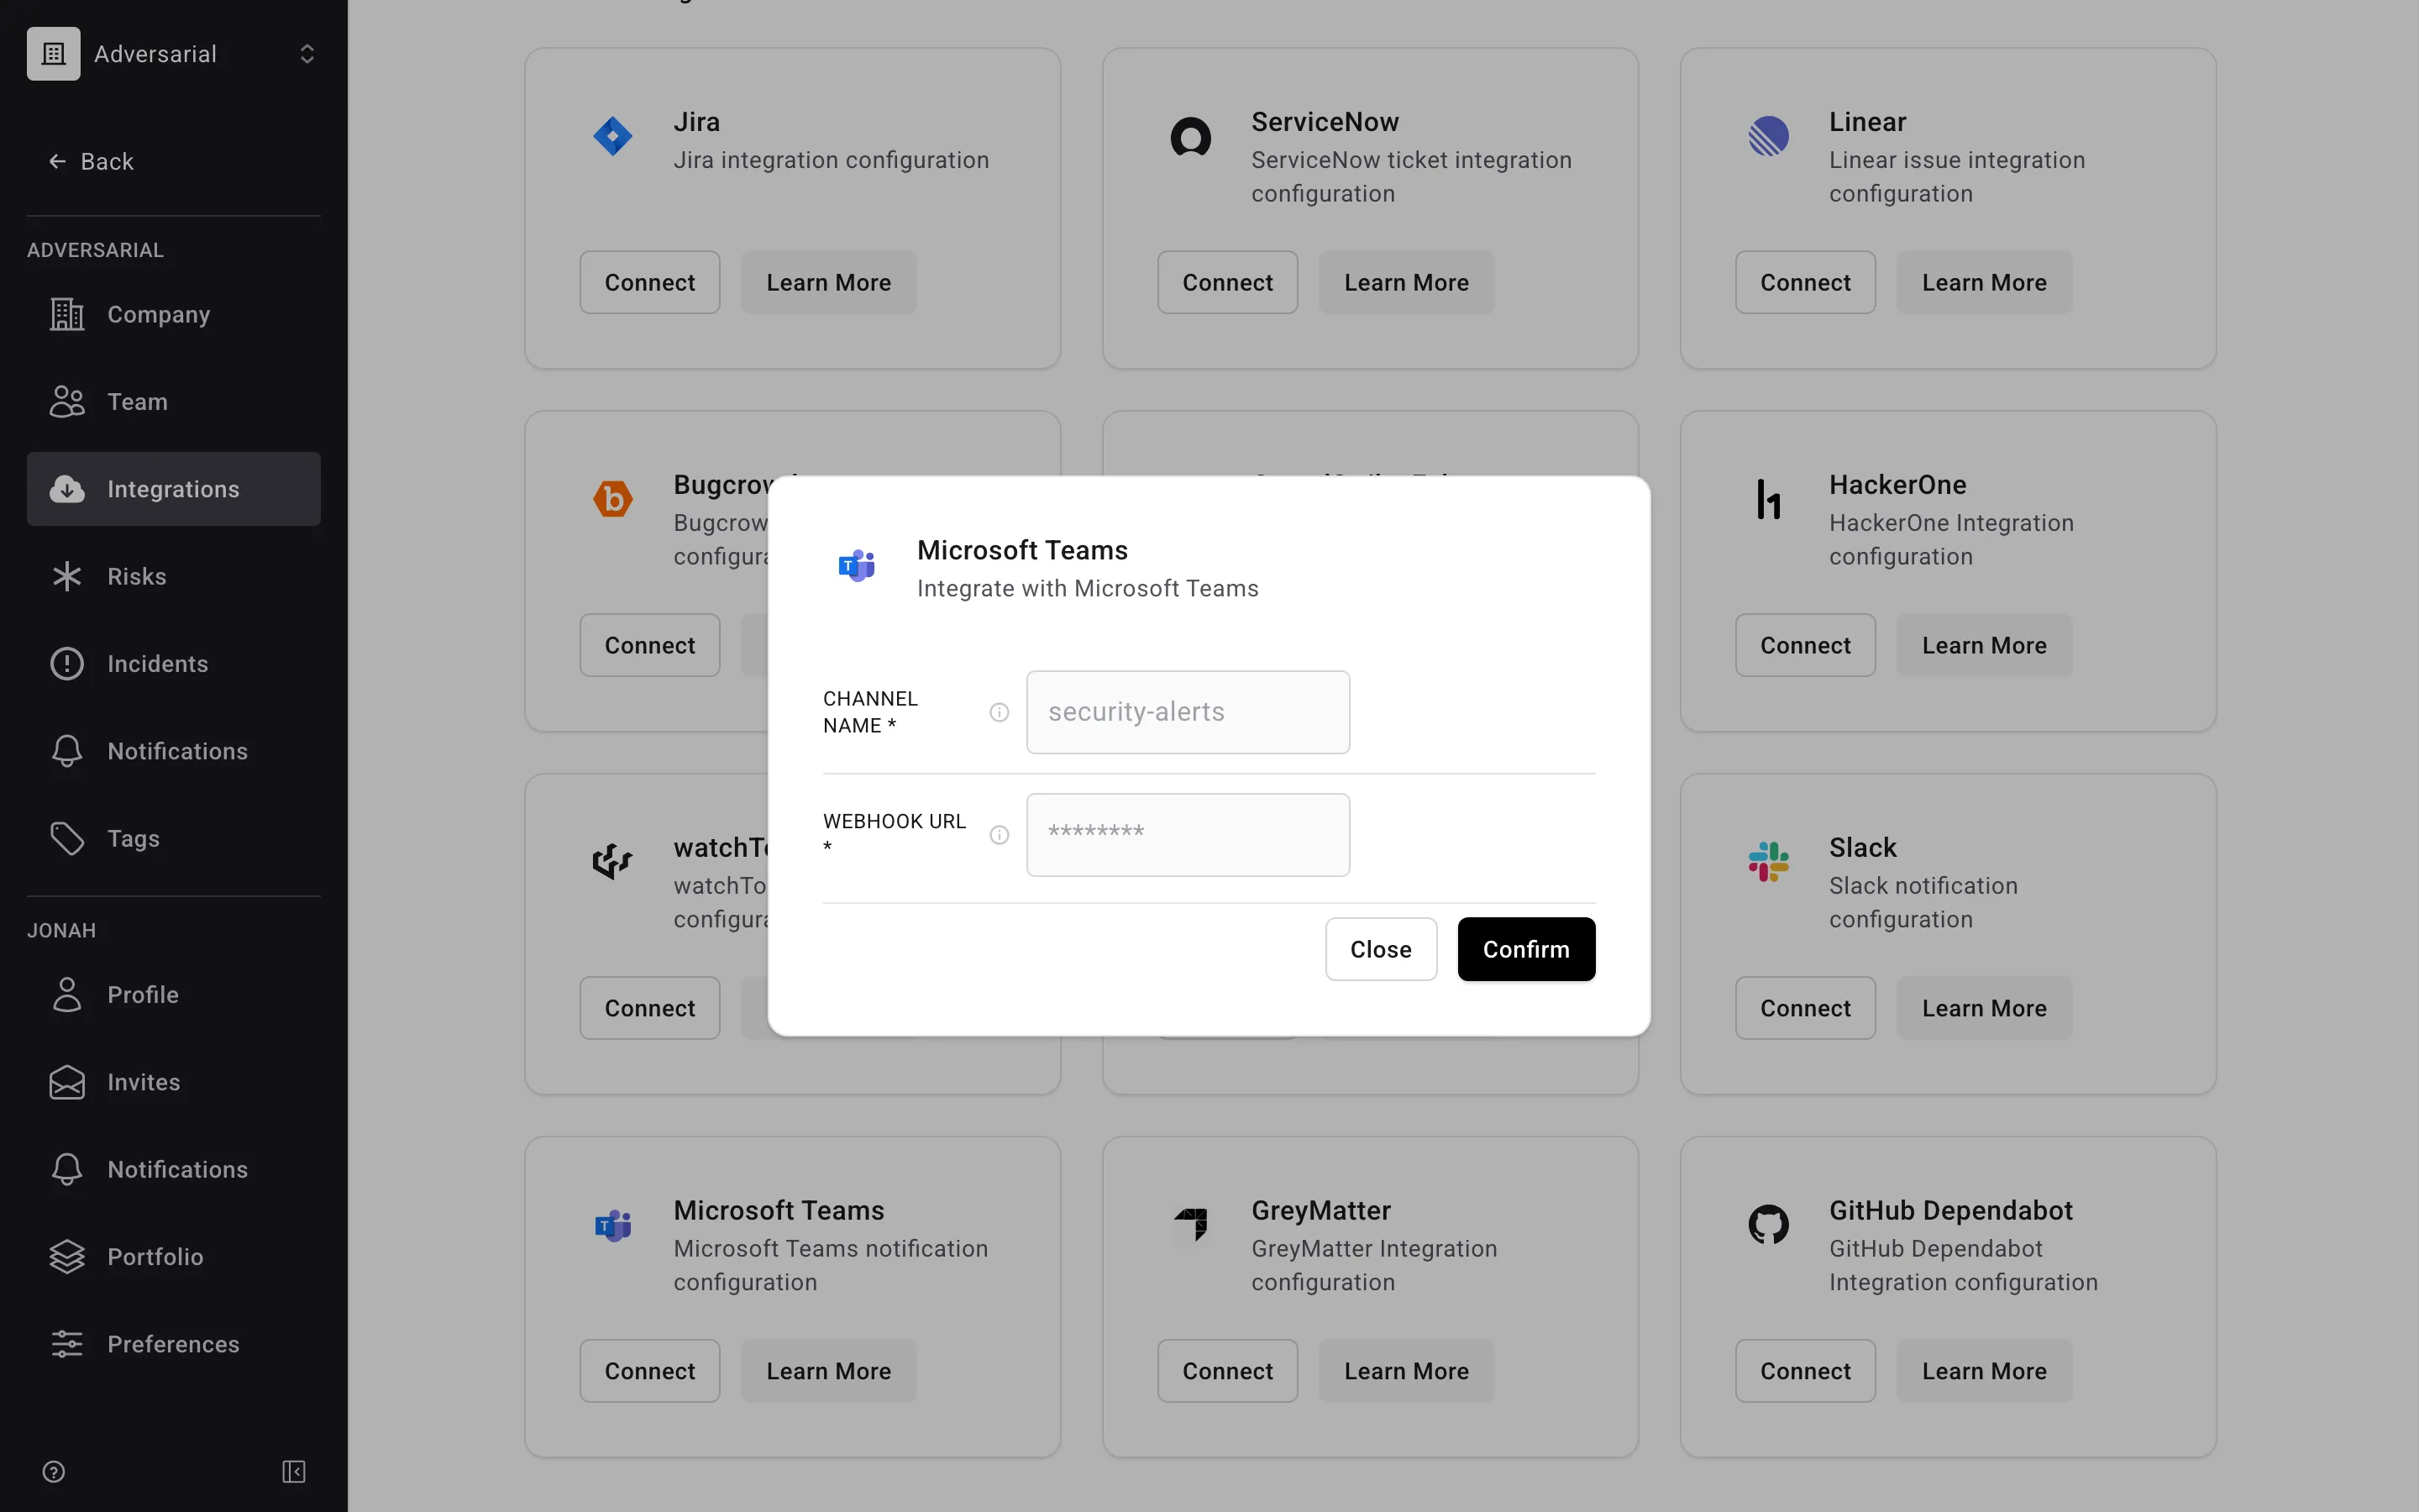
Task: Connect the Slack integration
Action: click(x=1805, y=1008)
